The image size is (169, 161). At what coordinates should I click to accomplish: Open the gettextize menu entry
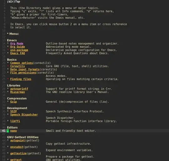pyautogui.click(x=18, y=154)
